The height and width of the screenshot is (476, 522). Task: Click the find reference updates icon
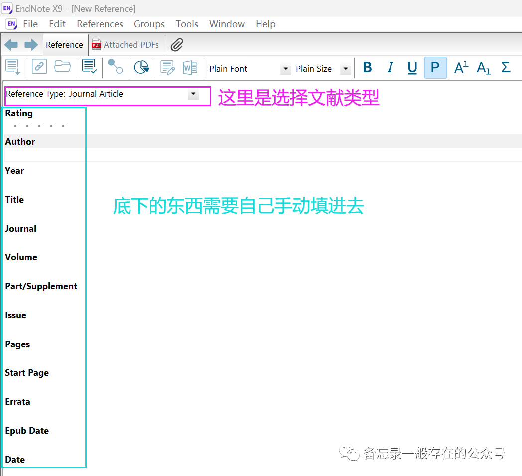(x=89, y=66)
